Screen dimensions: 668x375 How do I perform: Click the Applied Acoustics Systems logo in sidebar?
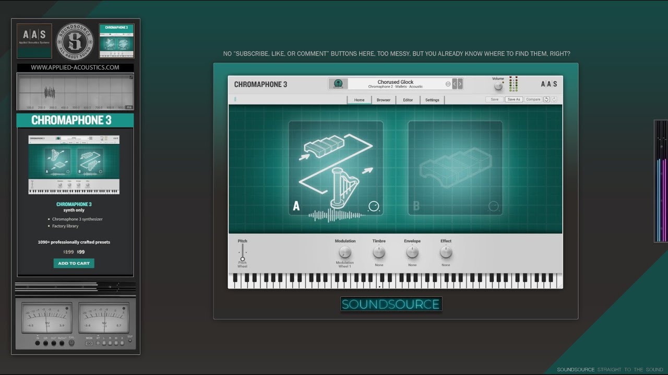34,41
